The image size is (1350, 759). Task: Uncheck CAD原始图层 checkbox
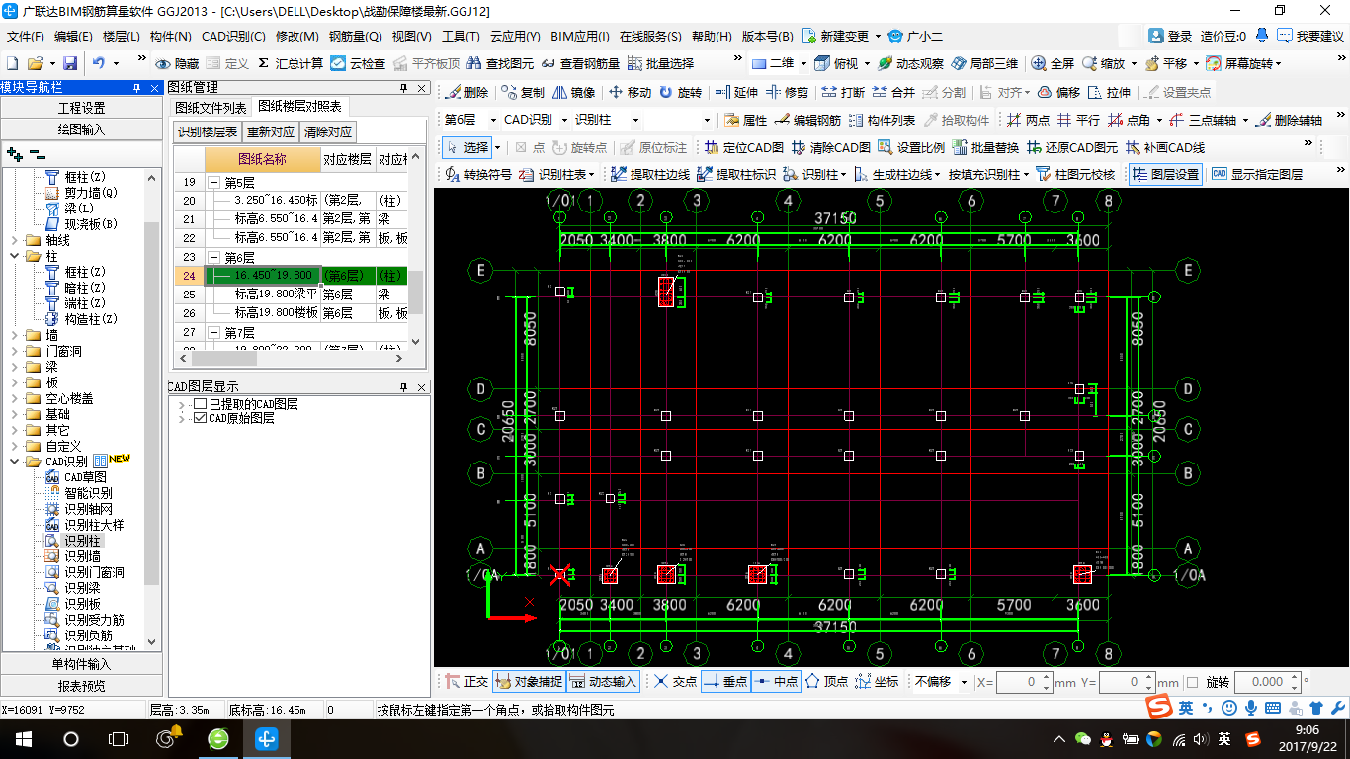click(x=201, y=418)
